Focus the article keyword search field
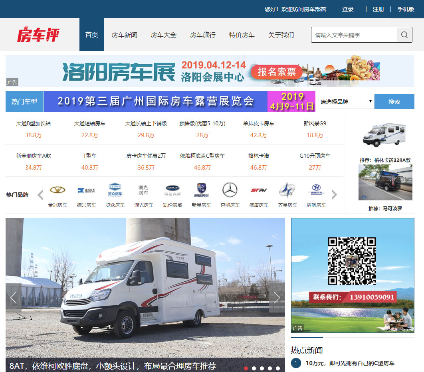 coord(354,35)
